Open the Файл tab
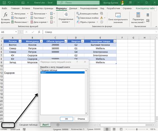158x131 pixels. (x=4, y=8)
